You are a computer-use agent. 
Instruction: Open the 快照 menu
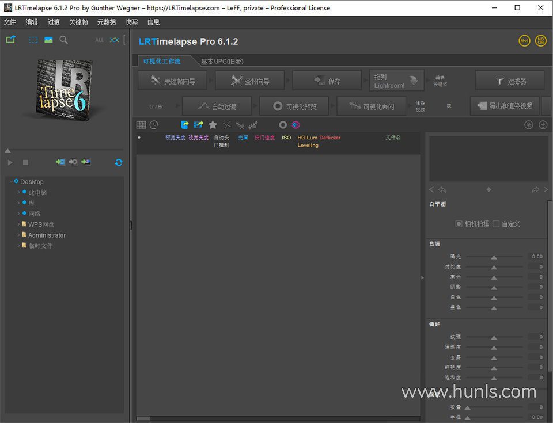coord(131,22)
